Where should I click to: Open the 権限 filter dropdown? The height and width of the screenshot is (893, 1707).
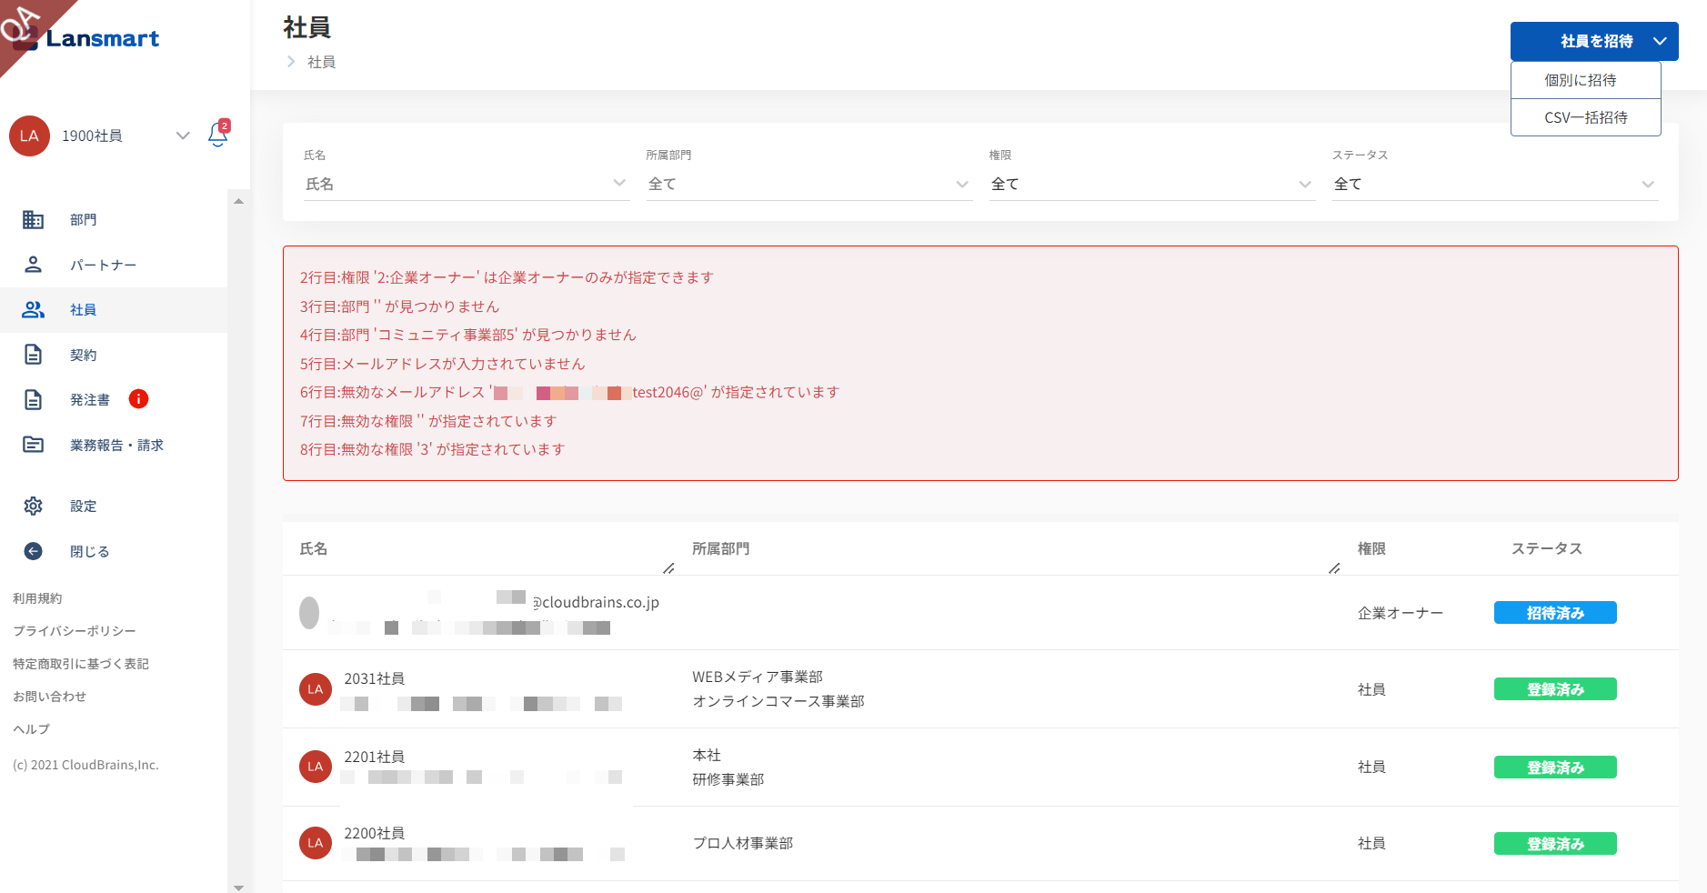tap(1152, 184)
